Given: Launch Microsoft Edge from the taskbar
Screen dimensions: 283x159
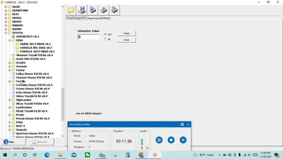Looking at the screenshot, I should 47,155.
